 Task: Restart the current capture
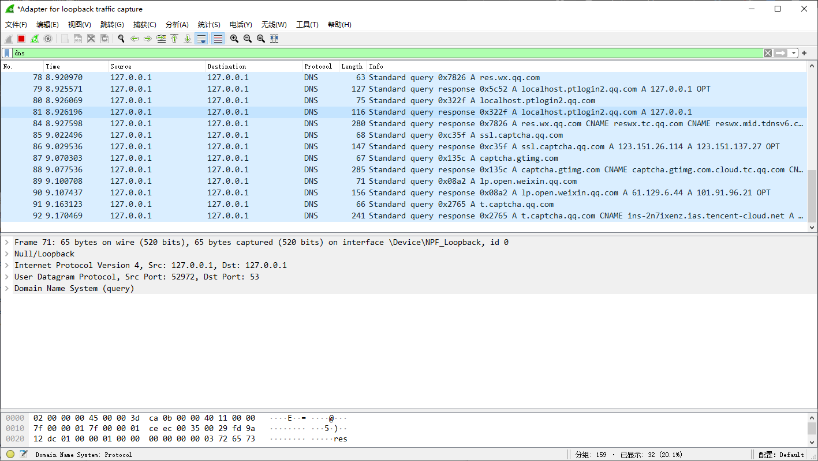(35, 39)
